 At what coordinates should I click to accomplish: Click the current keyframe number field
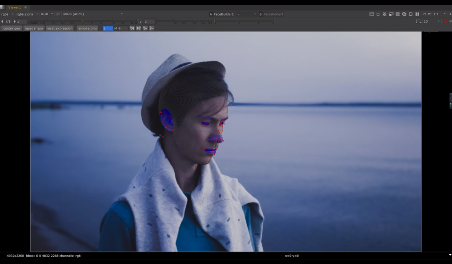pos(108,28)
